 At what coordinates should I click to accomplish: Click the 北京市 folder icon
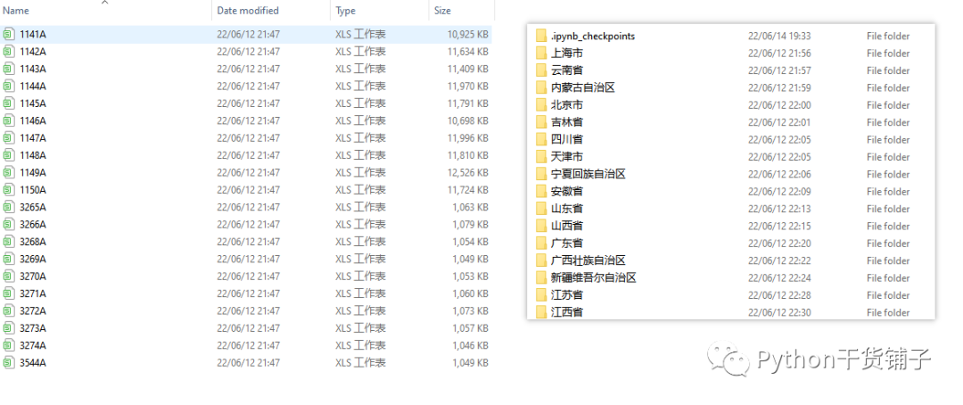[x=541, y=105]
